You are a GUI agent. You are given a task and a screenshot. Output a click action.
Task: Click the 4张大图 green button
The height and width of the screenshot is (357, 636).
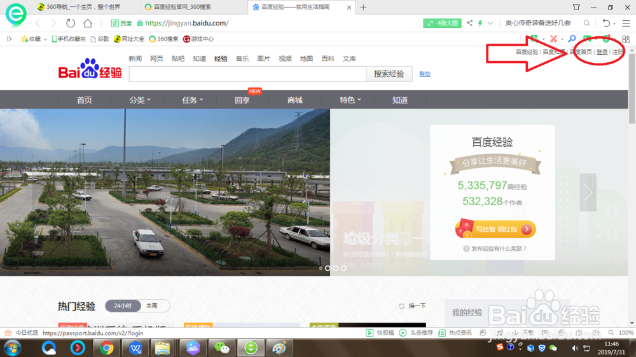coord(443,23)
